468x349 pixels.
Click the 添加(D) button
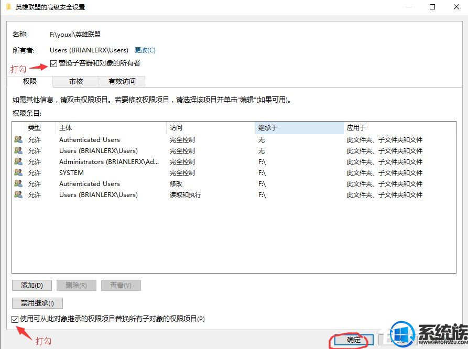point(32,286)
